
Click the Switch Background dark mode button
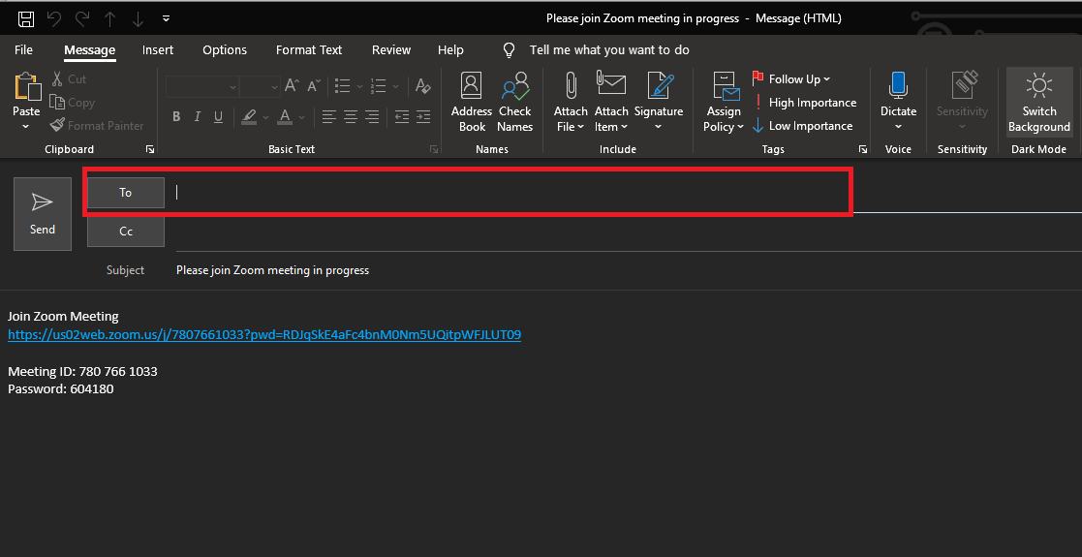point(1039,102)
